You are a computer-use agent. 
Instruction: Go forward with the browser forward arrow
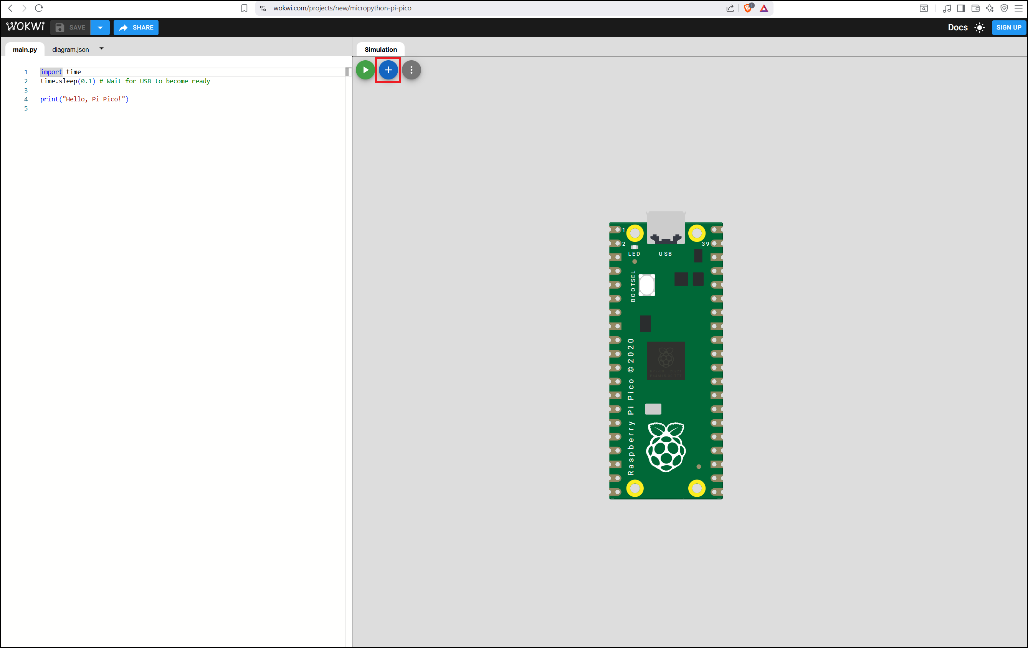point(24,8)
